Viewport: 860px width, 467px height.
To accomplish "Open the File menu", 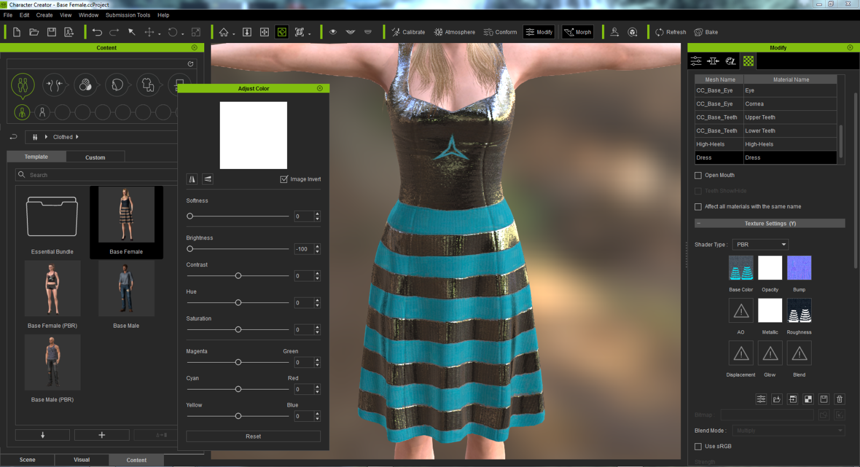I will 8,15.
